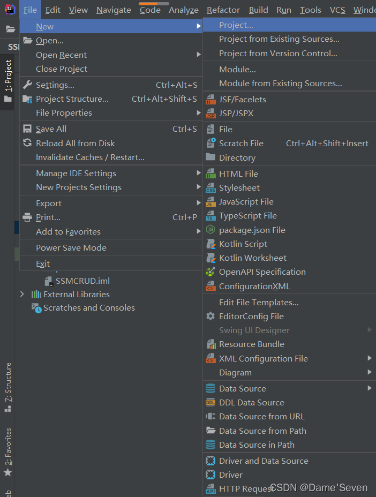
Task: Expand the XML Configuration File submenu arrow
Action: click(x=370, y=358)
